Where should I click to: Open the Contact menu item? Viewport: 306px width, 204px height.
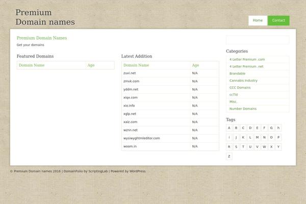pyautogui.click(x=278, y=20)
